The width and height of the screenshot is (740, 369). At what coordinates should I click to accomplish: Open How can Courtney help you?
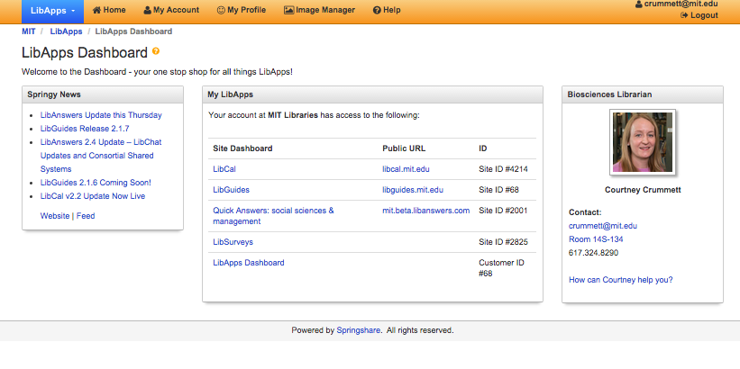[621, 280]
